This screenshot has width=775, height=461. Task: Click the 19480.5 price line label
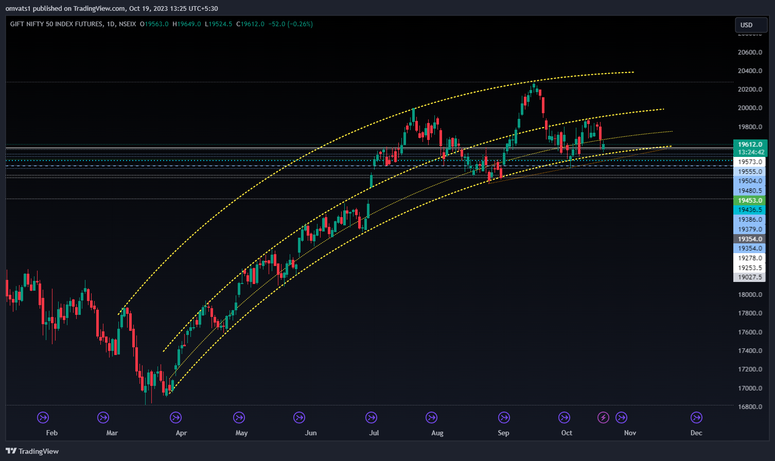tap(750, 191)
